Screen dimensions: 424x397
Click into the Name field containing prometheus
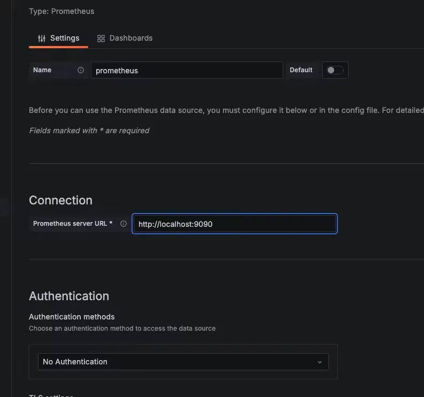187,70
